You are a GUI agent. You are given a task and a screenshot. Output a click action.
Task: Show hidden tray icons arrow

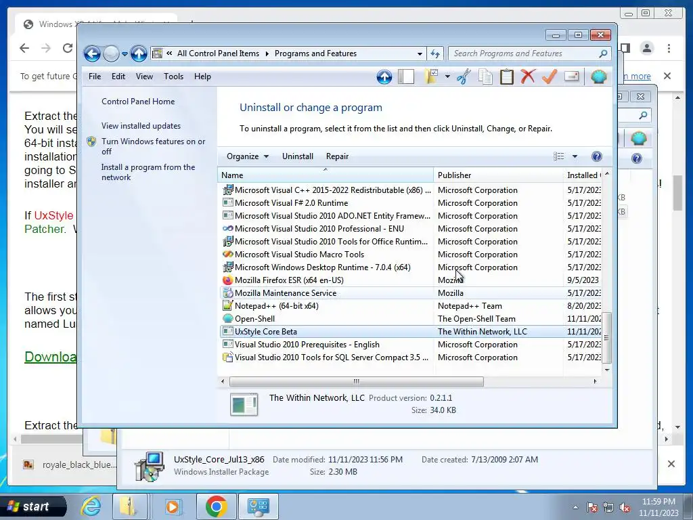tap(575, 507)
